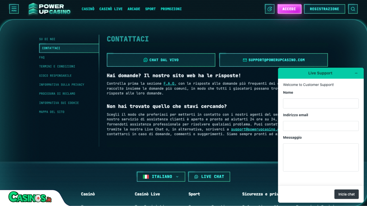367x206 pixels.
Task: Click the Casinos.it logo badge
Action: [x=30, y=198]
